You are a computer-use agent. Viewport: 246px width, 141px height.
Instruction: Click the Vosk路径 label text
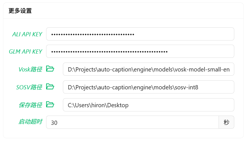[30, 70]
